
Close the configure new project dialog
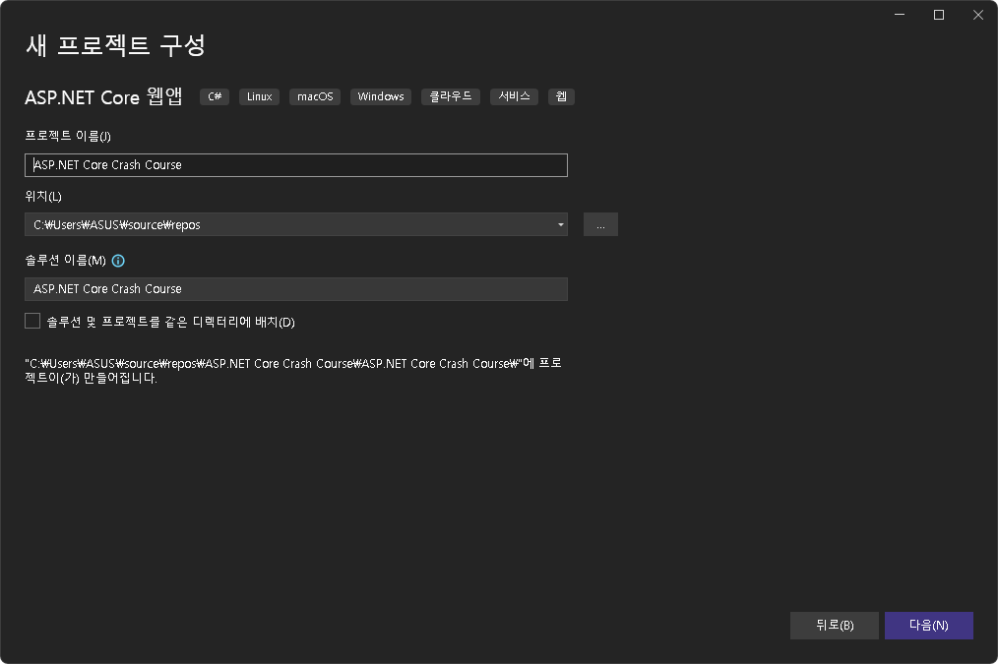click(978, 15)
